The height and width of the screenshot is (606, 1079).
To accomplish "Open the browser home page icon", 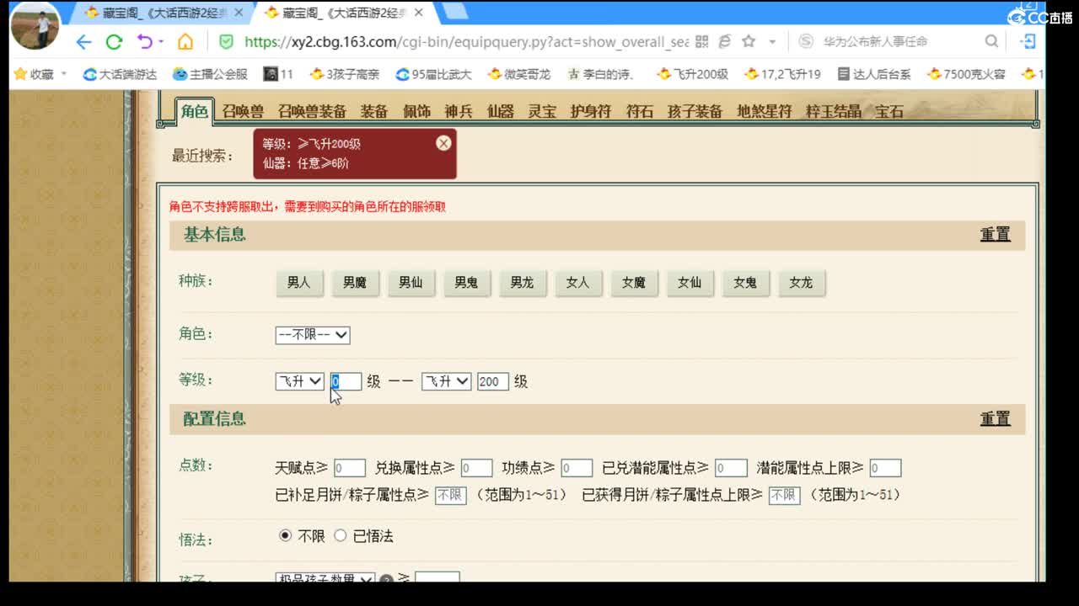I will [x=185, y=42].
